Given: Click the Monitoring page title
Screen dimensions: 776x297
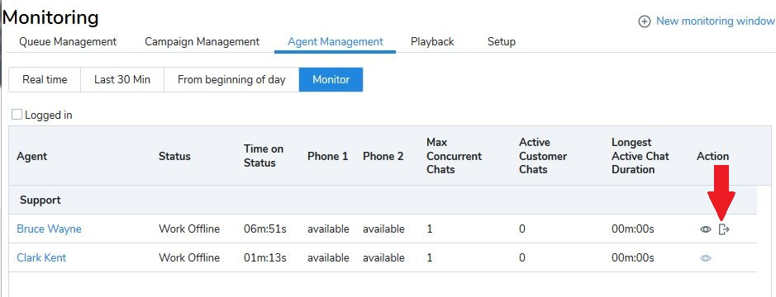Looking at the screenshot, I should 51,17.
